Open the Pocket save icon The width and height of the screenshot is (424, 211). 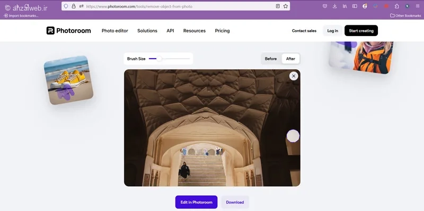(x=325, y=6)
